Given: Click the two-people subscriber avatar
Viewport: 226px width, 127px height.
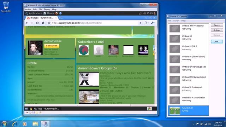Looking at the screenshot, I should 143,50.
